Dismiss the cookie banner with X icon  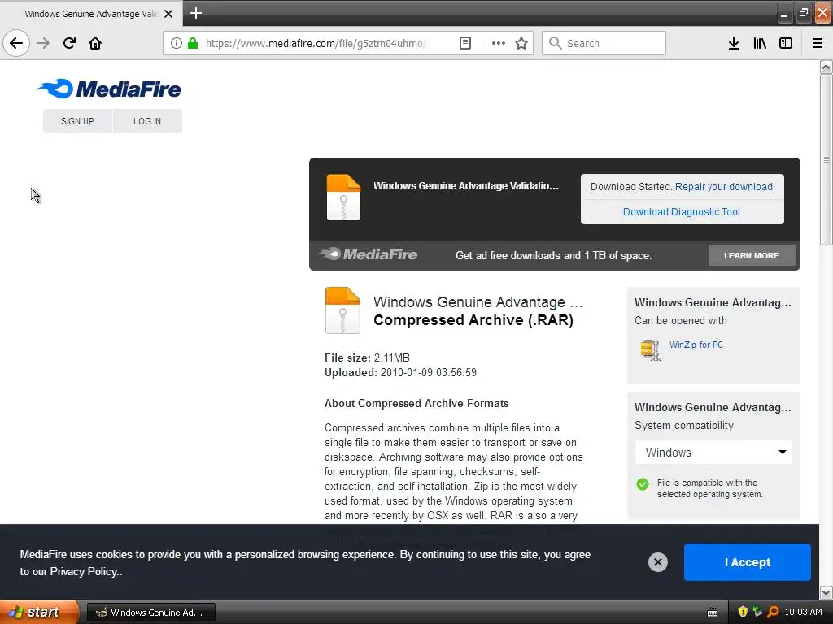tap(657, 562)
